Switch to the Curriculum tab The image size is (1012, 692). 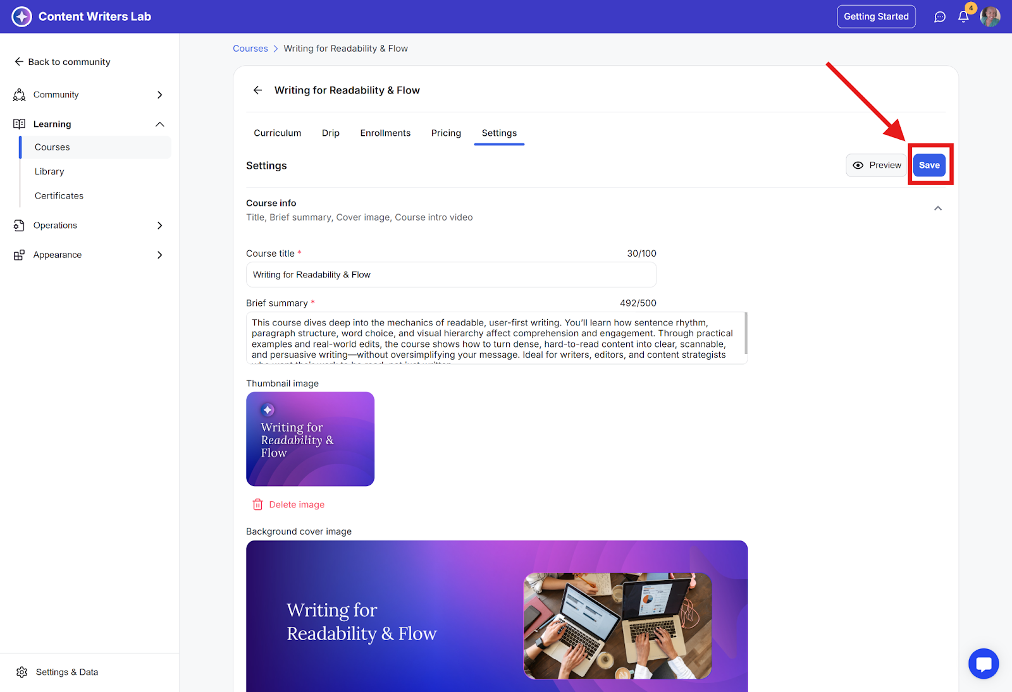tap(278, 133)
